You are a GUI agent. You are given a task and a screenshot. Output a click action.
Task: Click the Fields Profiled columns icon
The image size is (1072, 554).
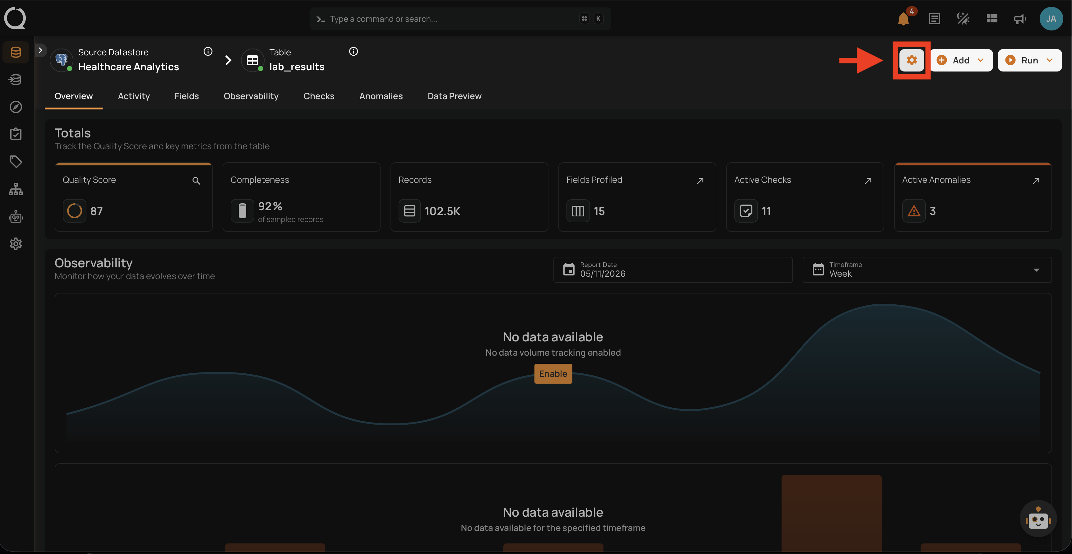pos(578,211)
